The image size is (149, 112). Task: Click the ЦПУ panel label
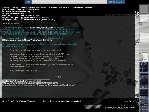point(144,76)
